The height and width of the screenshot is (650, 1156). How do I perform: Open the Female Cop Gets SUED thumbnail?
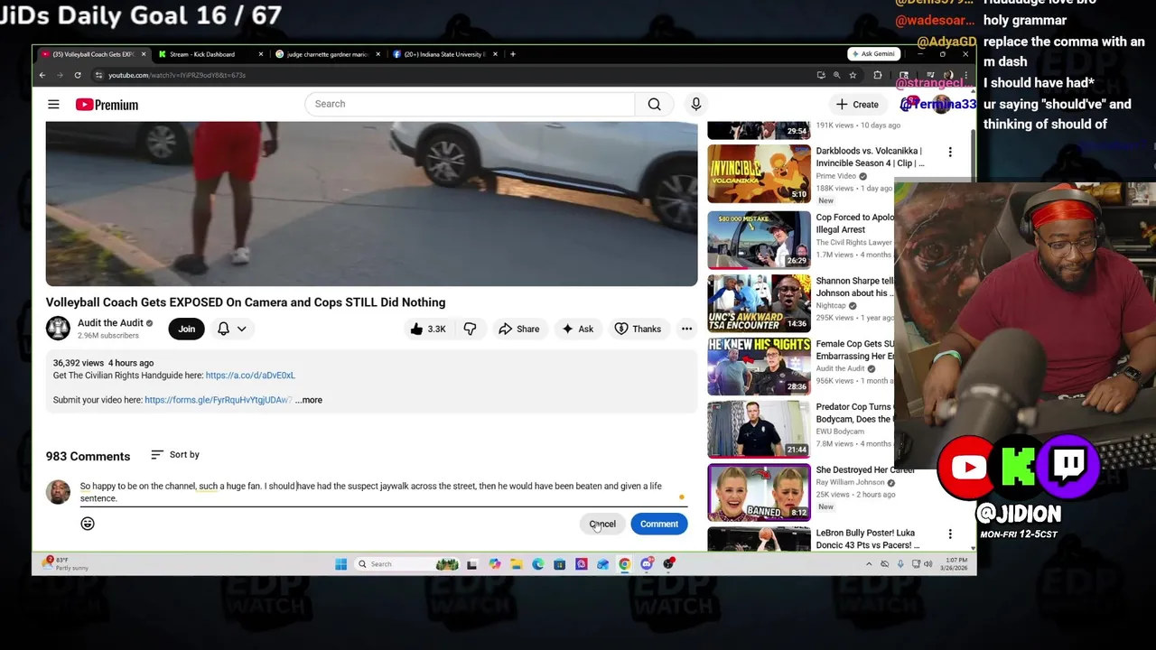click(x=759, y=367)
